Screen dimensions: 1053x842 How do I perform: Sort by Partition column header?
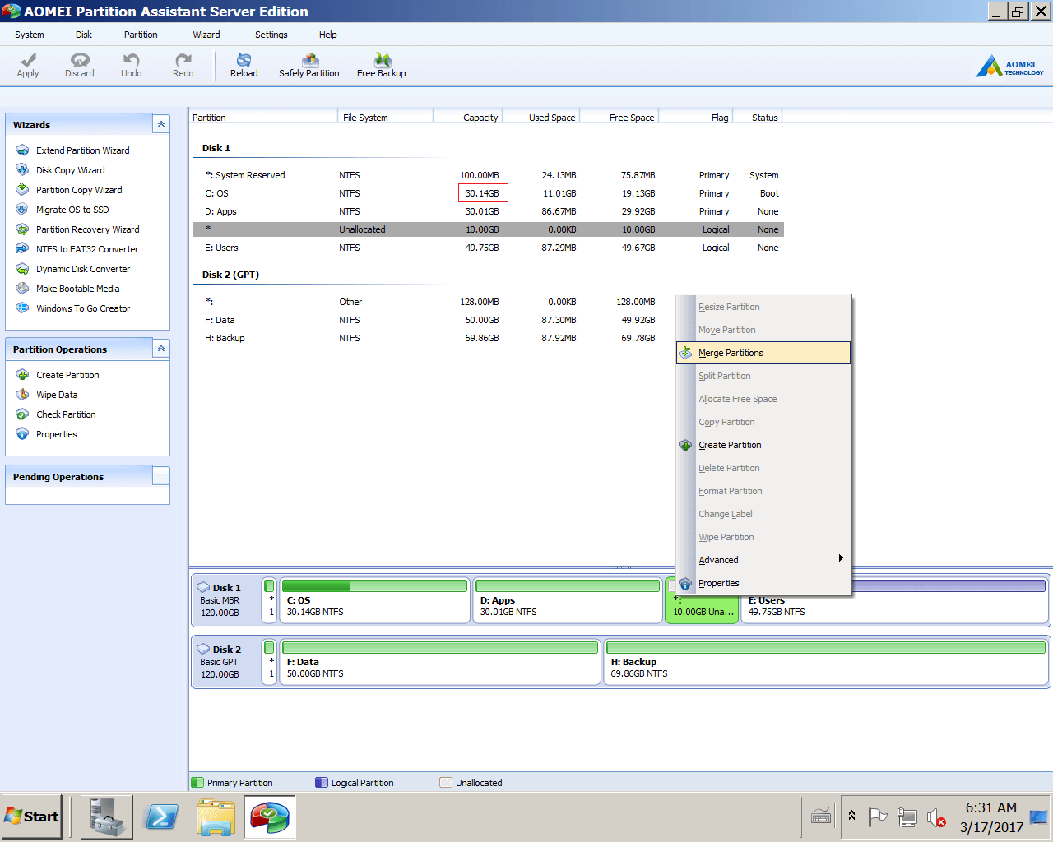pyautogui.click(x=263, y=118)
